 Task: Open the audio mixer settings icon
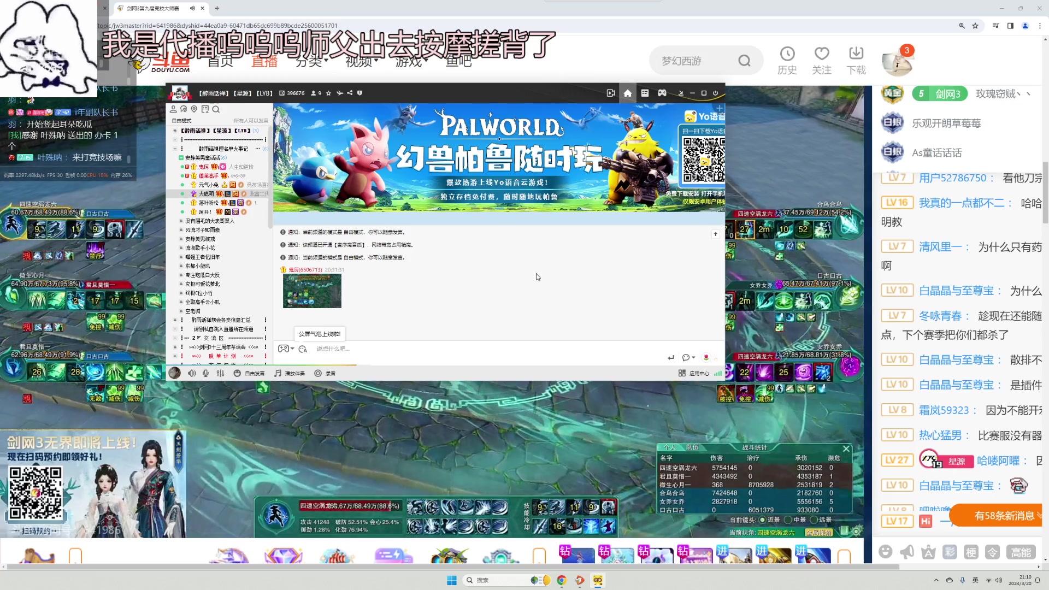pyautogui.click(x=220, y=373)
